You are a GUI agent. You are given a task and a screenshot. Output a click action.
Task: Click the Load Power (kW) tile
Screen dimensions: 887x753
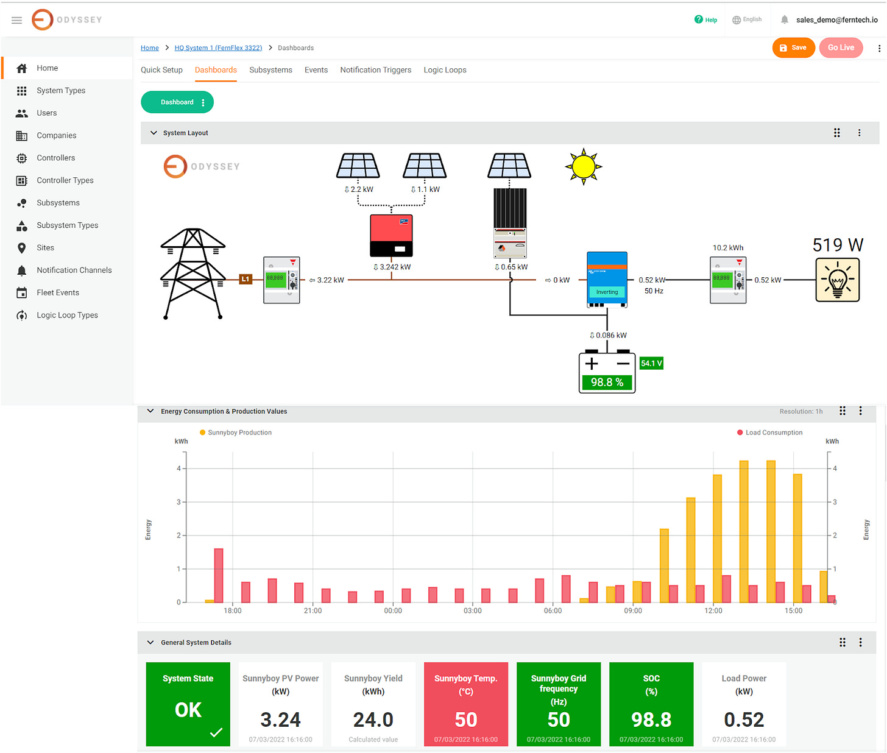(x=744, y=704)
